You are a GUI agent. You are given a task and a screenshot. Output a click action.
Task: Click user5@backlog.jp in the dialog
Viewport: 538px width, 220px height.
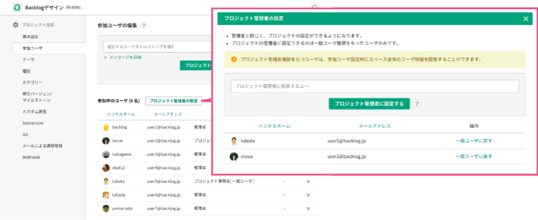pyautogui.click(x=347, y=140)
